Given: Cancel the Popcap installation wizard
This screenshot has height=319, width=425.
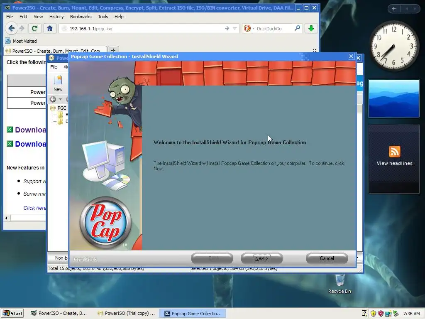Looking at the screenshot, I should coord(327,258).
